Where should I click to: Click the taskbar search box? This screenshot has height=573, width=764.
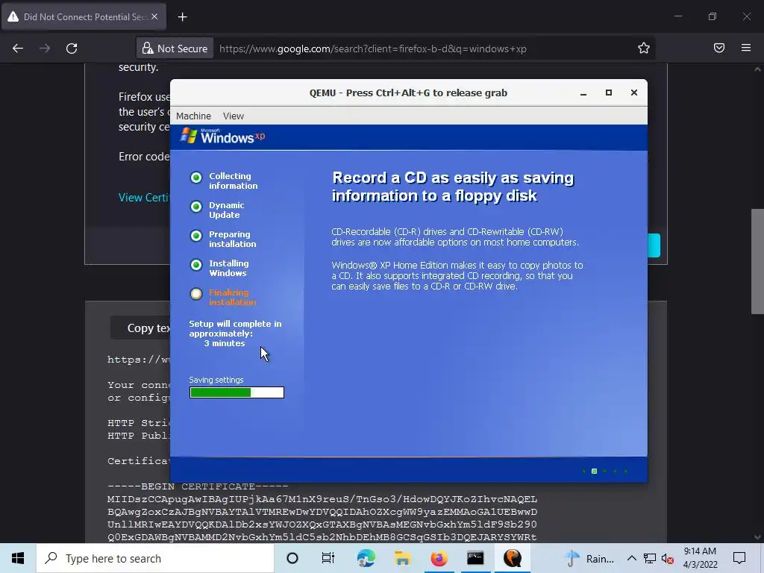[155, 558]
